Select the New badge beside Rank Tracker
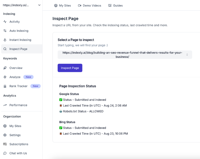This screenshot has width=200, height=159. (35, 86)
